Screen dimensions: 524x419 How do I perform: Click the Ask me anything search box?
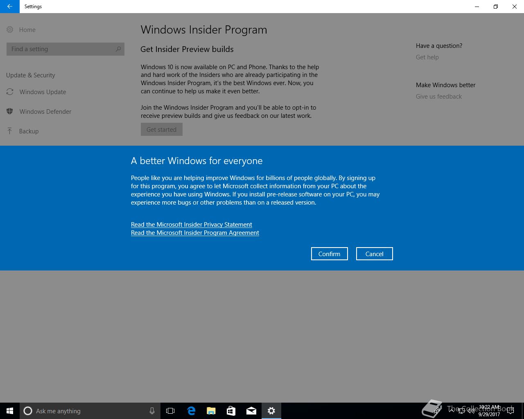pos(90,411)
